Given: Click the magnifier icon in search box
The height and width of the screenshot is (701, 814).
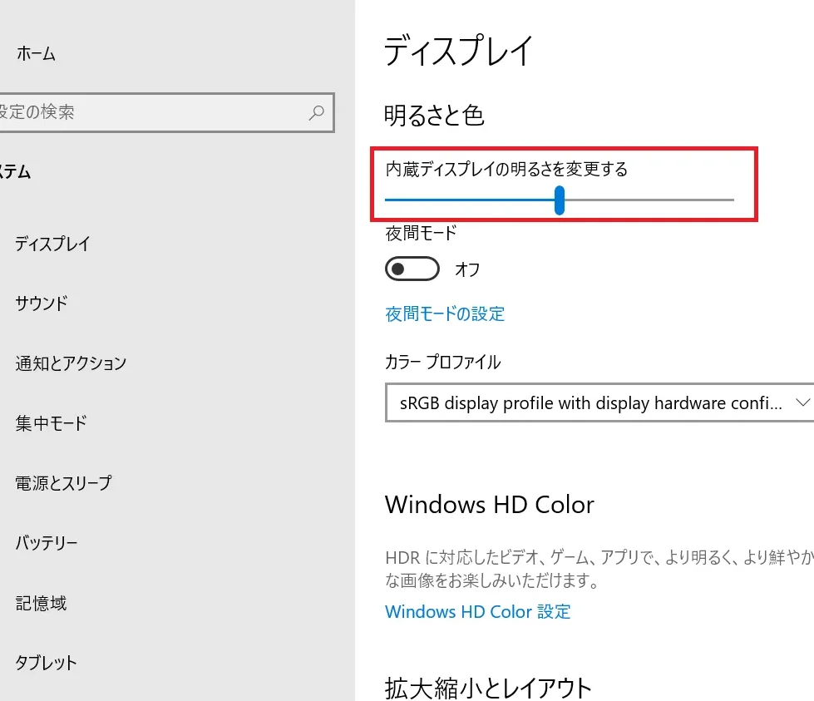Looking at the screenshot, I should tap(316, 112).
